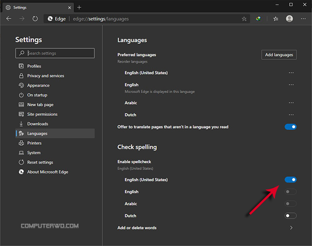
Task: Refresh the settings page
Action: 35,19
